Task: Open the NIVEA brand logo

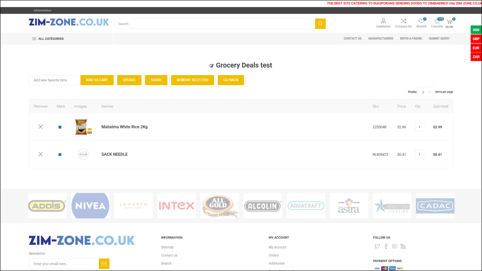Action: click(x=90, y=206)
